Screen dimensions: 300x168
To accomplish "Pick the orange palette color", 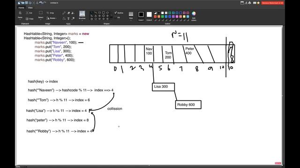I will click(x=159, y=16).
